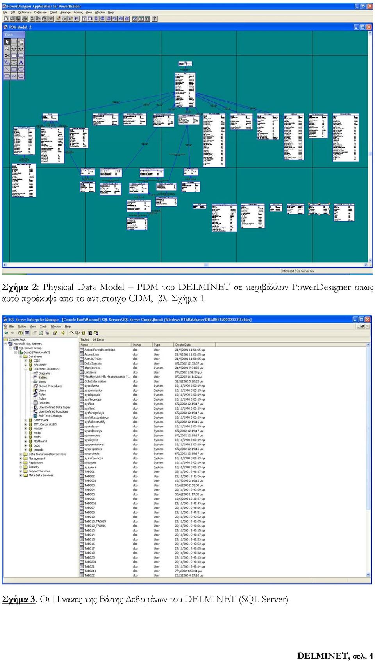The image size is (375, 661).
Task: Expand the Northwind database node
Action: click(26, 441)
